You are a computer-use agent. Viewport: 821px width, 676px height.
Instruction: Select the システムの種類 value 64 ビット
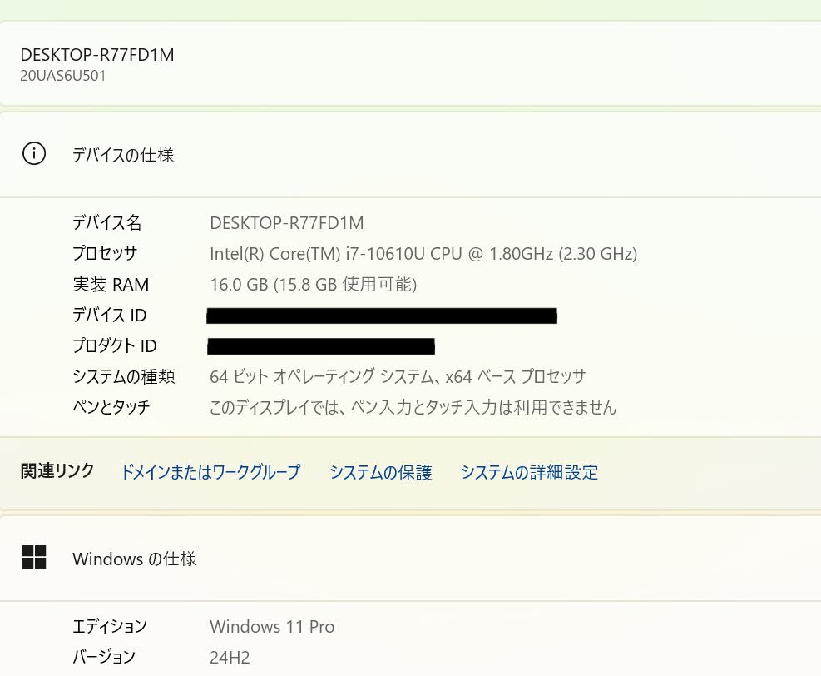click(398, 376)
